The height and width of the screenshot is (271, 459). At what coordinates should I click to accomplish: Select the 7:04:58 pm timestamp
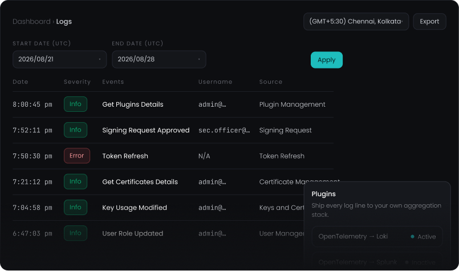[x=33, y=208]
